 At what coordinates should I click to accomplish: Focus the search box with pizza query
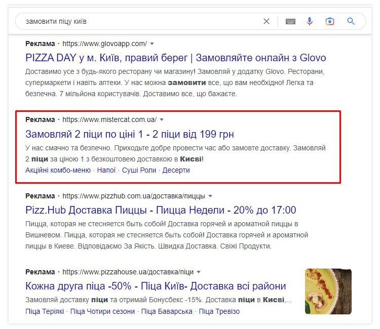click(137, 21)
